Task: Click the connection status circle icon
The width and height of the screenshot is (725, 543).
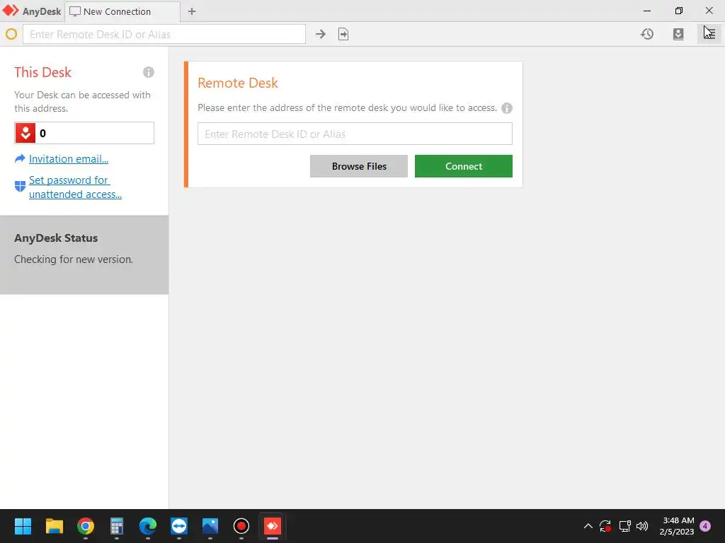Action: pyautogui.click(x=11, y=34)
